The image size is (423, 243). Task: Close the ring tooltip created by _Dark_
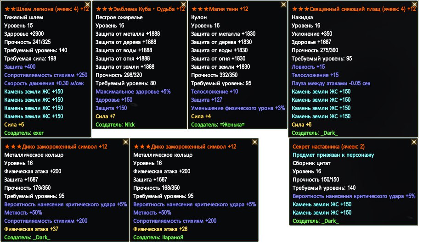(125, 143)
